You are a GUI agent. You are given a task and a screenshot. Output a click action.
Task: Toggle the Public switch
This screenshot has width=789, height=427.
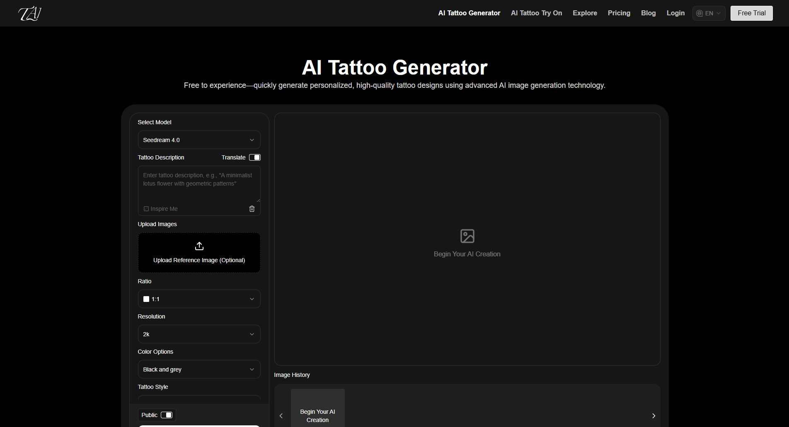coord(167,415)
